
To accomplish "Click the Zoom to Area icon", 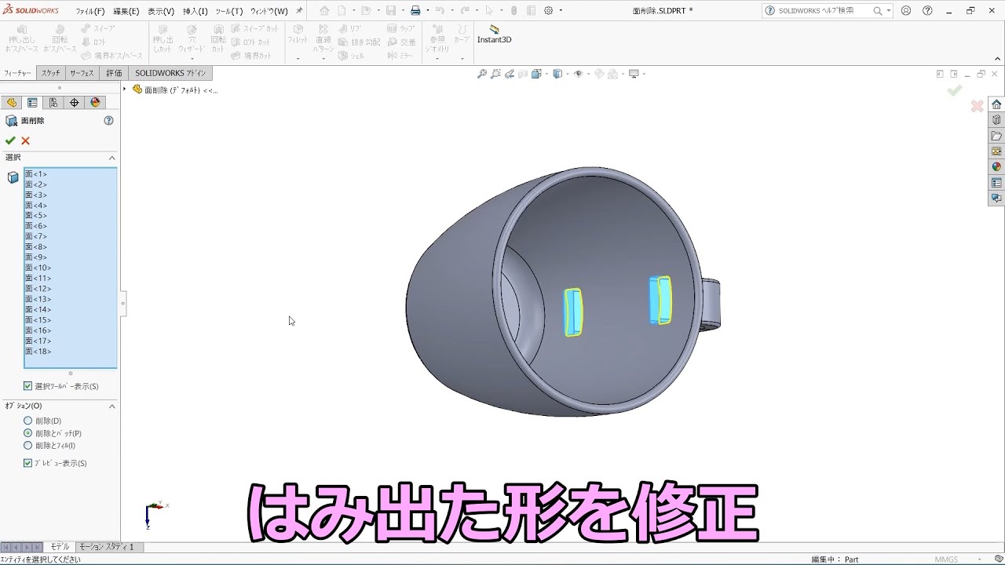I will pyautogui.click(x=495, y=74).
